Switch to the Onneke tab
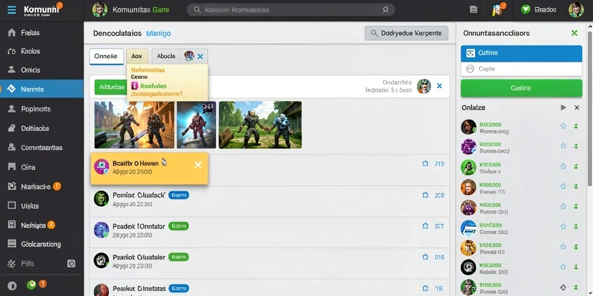This screenshot has height=296, width=593. pos(107,56)
